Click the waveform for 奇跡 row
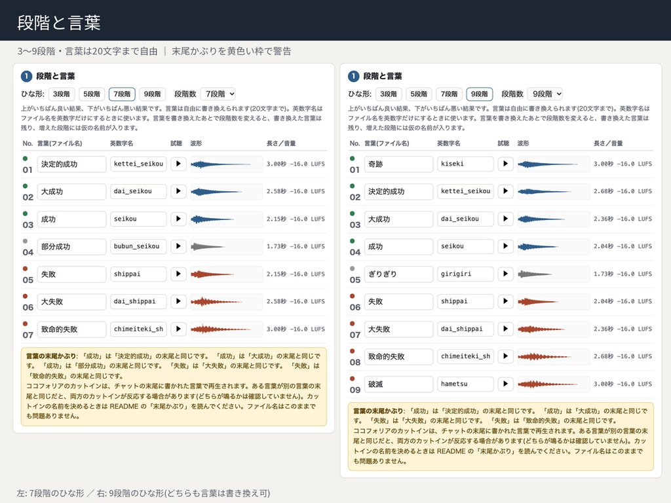The height and width of the screenshot is (503, 671). pyautogui.click(x=553, y=164)
